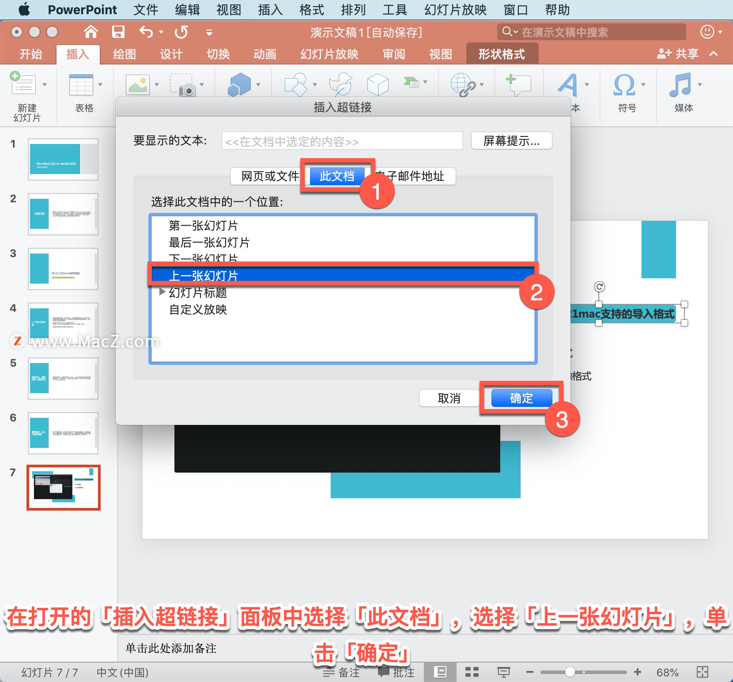
Task: Click the Home icon in title bar
Action: coord(91,32)
